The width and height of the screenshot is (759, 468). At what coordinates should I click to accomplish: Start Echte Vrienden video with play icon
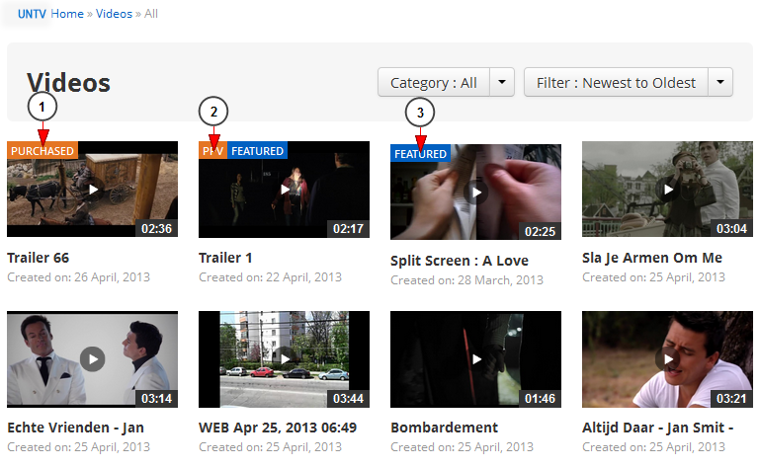[x=93, y=358]
